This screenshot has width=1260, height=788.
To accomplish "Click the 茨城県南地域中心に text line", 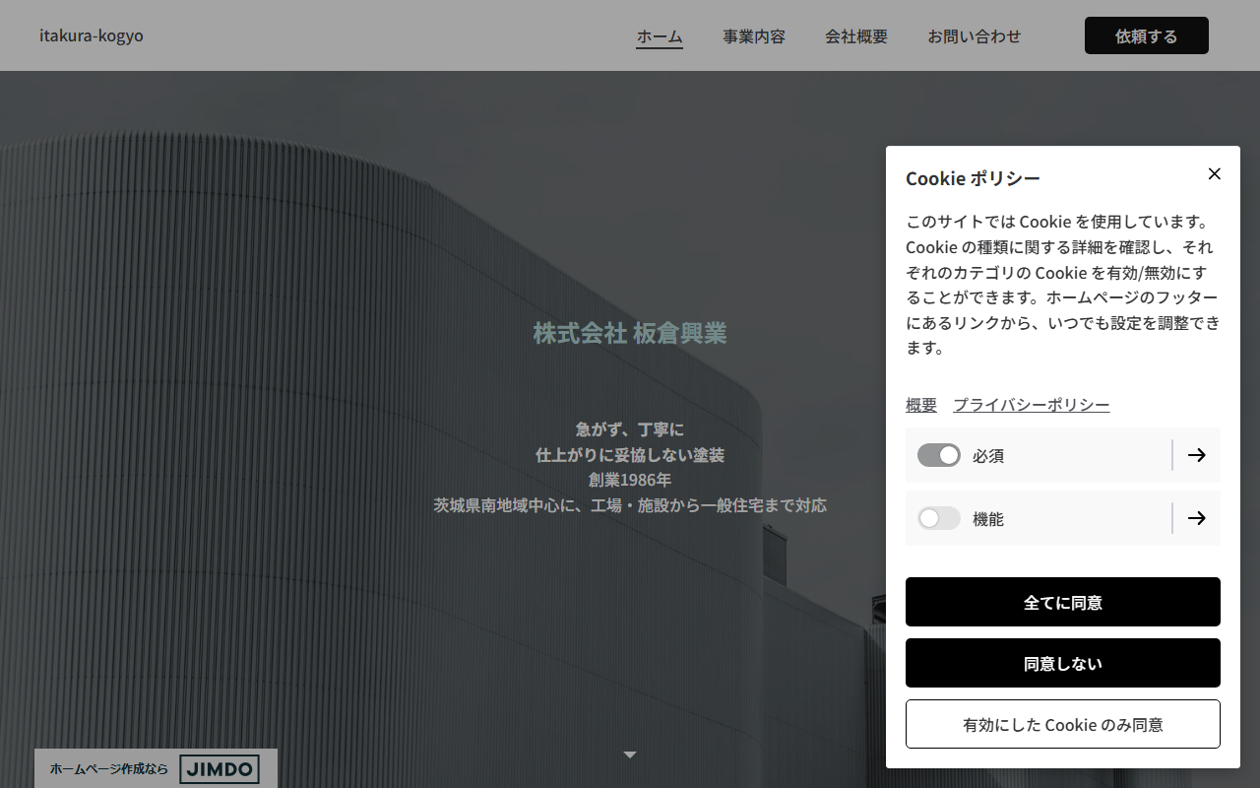I will coord(630,505).
